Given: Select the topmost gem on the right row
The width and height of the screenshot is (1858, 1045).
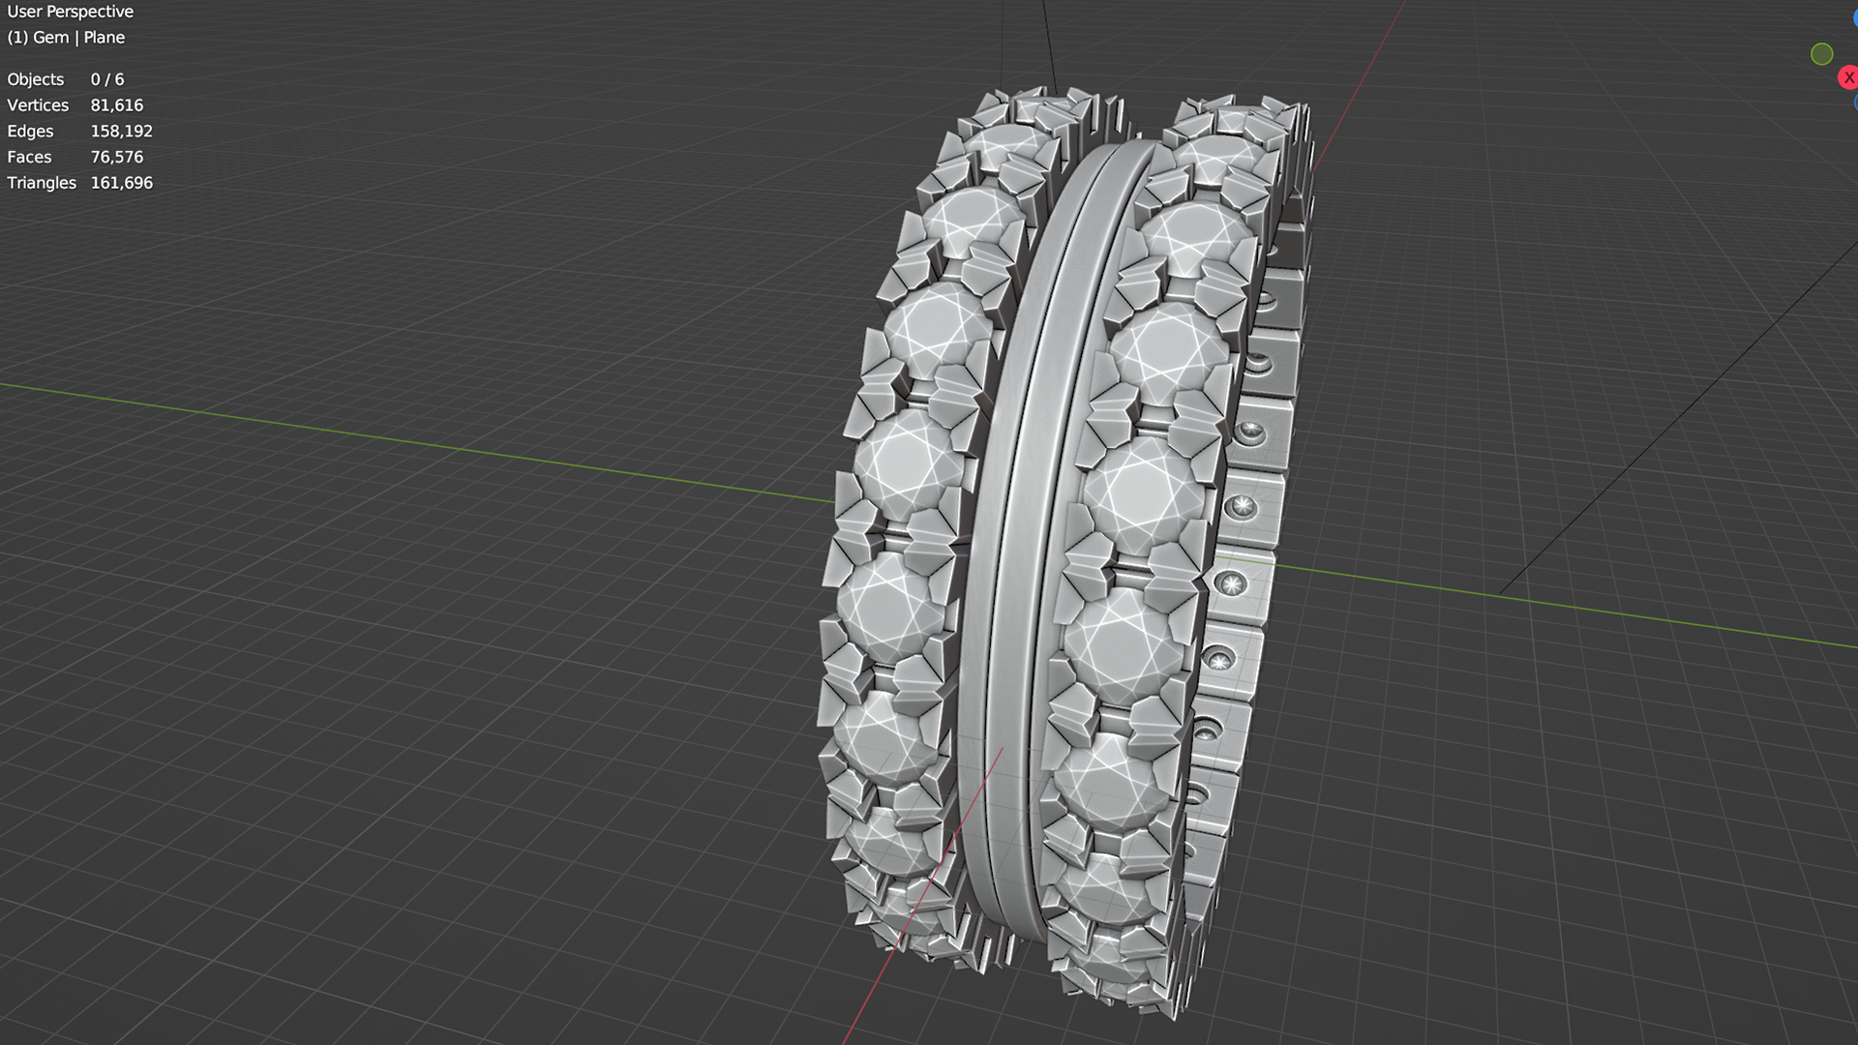Looking at the screenshot, I should click(1217, 157).
